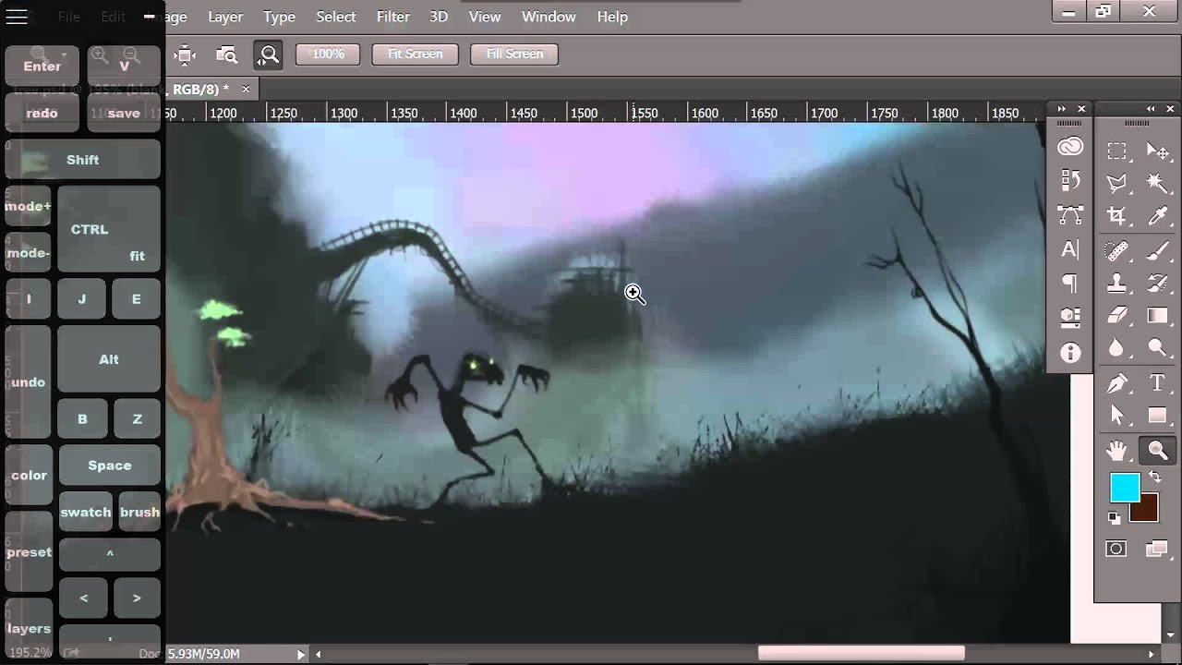Select the Rectangular Marquee tool
Viewport: 1182px width, 665px height.
point(1116,151)
